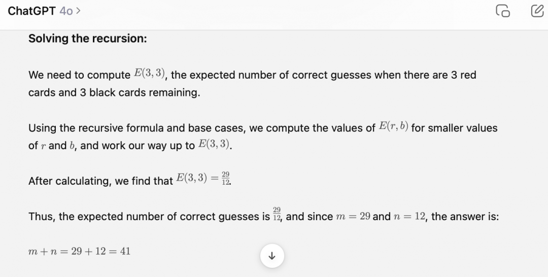Click the final m + n = 41 equation
The image size is (548, 277).
79,251
